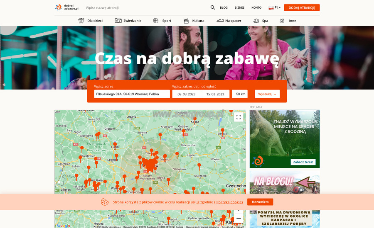The width and height of the screenshot is (374, 228).
Task: Click the dobrejzabawy.pl logo
Action: 67,7
